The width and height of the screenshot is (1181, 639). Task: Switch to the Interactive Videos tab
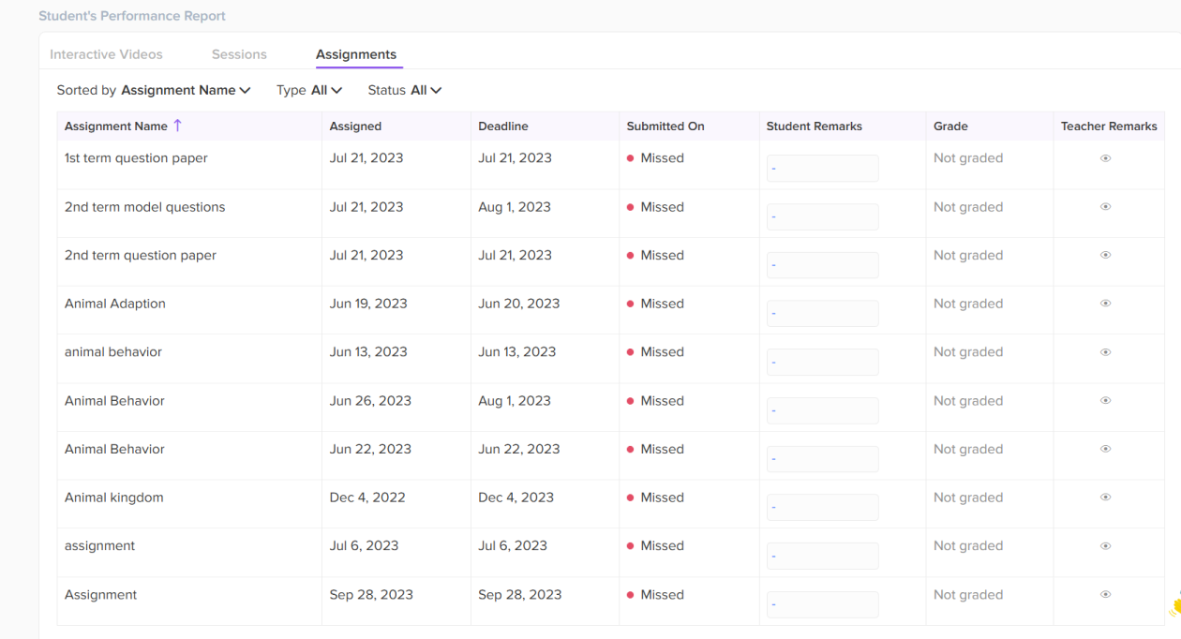click(106, 54)
